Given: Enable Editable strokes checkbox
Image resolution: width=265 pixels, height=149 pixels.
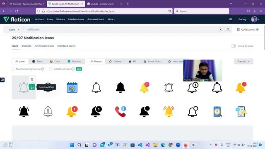Looking at the screenshot, I should point(51,69).
